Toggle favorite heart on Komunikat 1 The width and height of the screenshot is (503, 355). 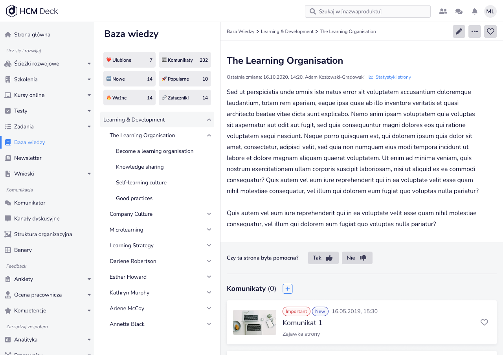484,322
